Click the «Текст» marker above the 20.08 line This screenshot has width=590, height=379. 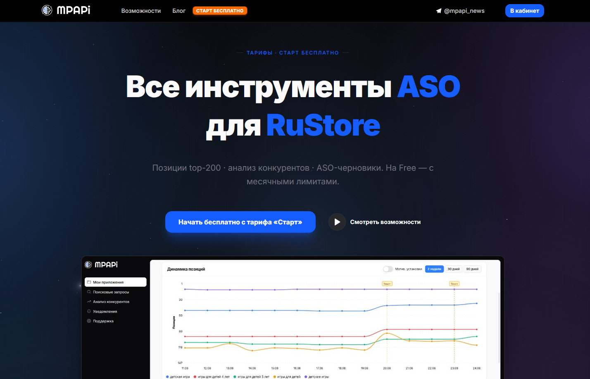pyautogui.click(x=387, y=284)
